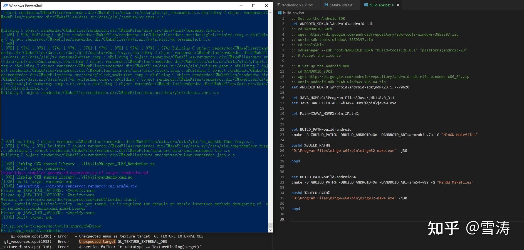Click the empty line 39 in editor
The height and width of the screenshot is (250, 524).
click(407, 219)
